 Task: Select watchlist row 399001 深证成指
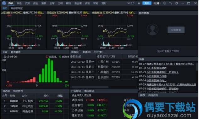click(35, 106)
